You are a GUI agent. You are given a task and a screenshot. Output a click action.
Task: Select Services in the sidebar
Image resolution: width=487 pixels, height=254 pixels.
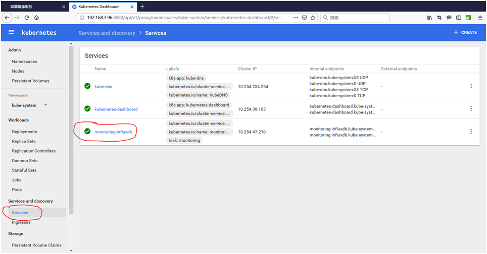click(20, 213)
